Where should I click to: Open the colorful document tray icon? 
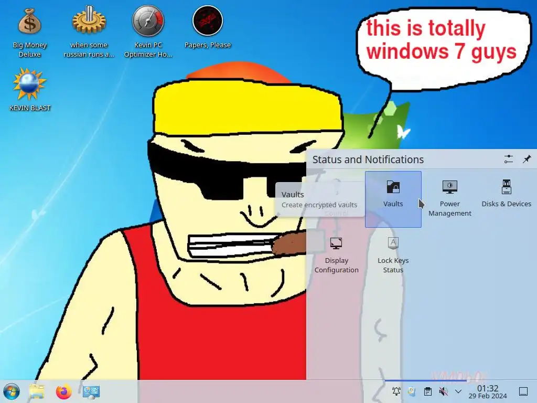click(x=412, y=391)
